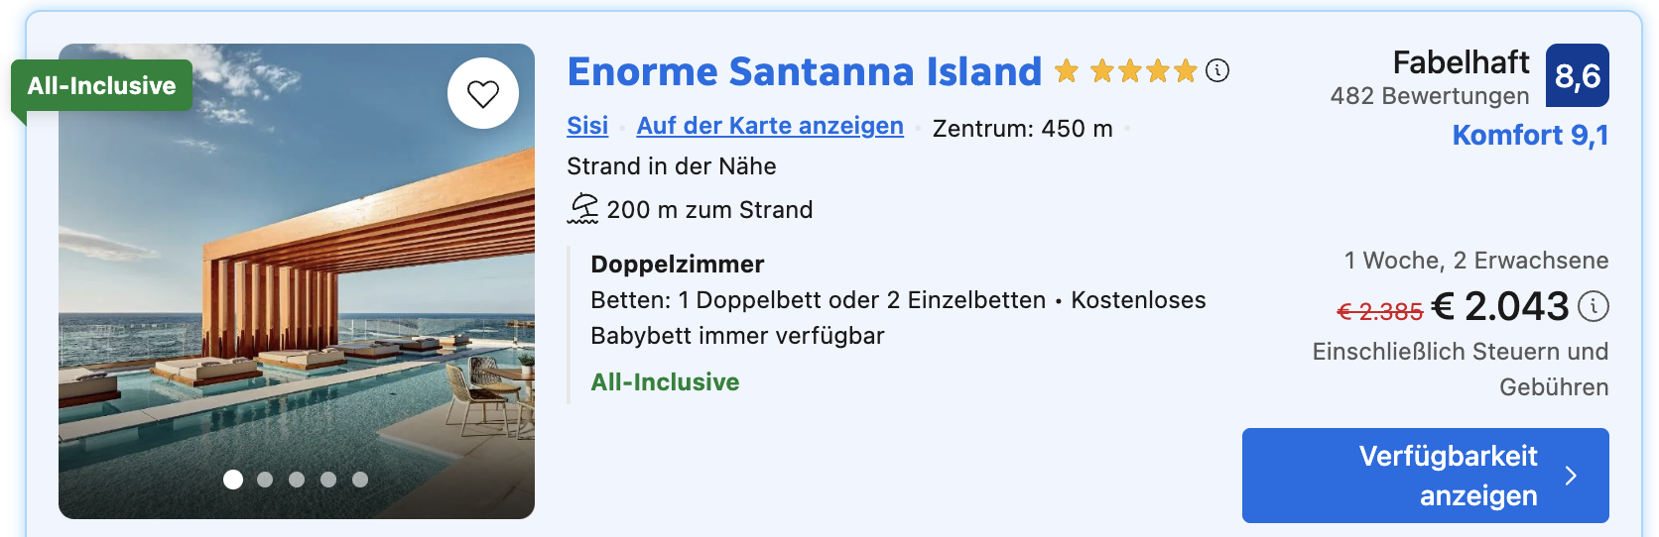Click the All-Inclusive ribbon badge
The height and width of the screenshot is (537, 1659).
(x=101, y=86)
